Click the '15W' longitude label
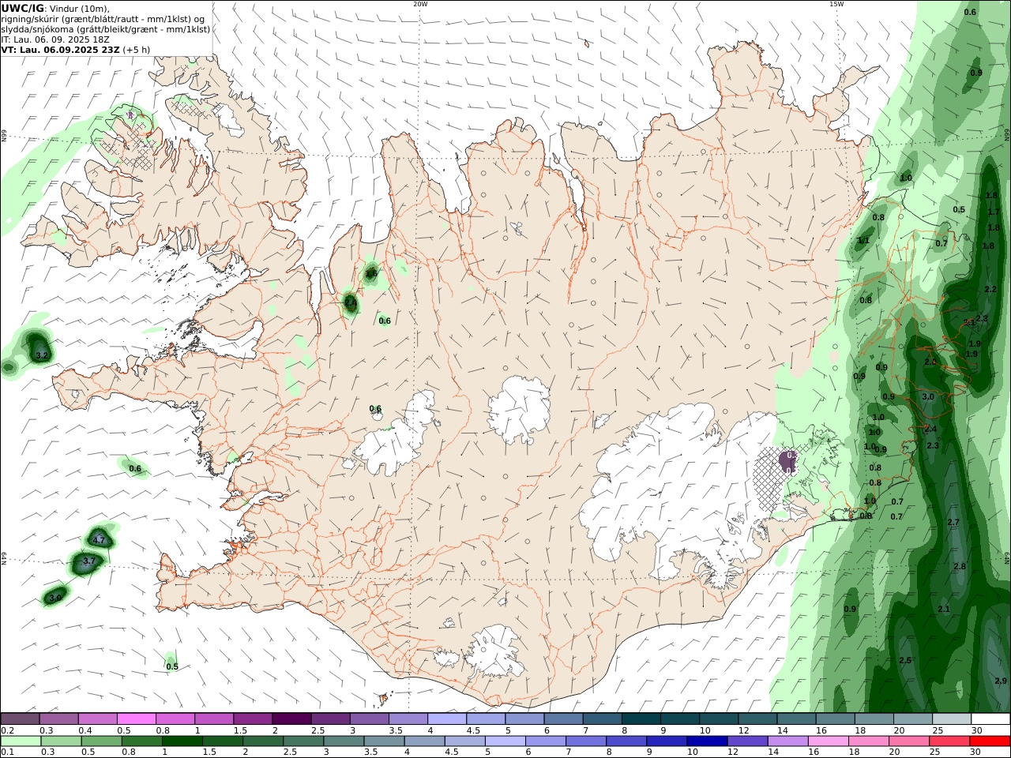 (x=836, y=4)
